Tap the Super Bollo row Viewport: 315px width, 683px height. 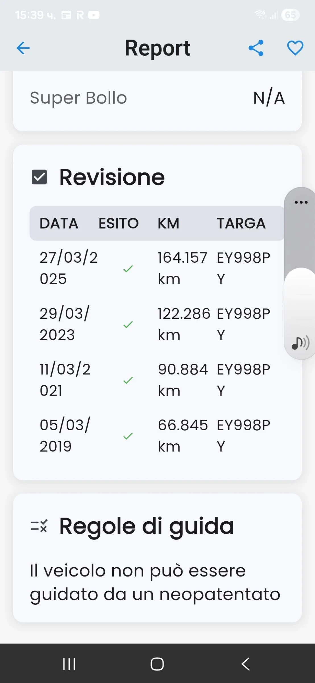coord(157,98)
